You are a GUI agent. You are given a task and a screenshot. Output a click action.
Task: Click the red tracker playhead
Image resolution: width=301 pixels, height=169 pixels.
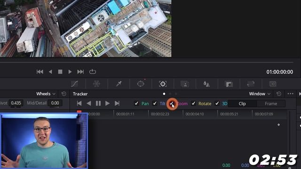coord(79,111)
